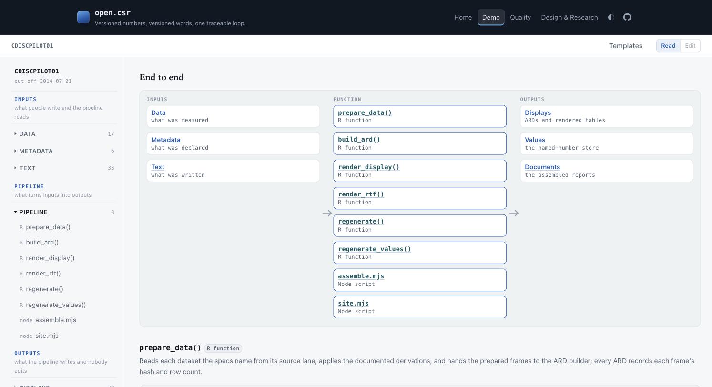Viewport: 712px width, 387px height.
Task: Click the INPUTS sidebar heading
Action: (x=25, y=100)
